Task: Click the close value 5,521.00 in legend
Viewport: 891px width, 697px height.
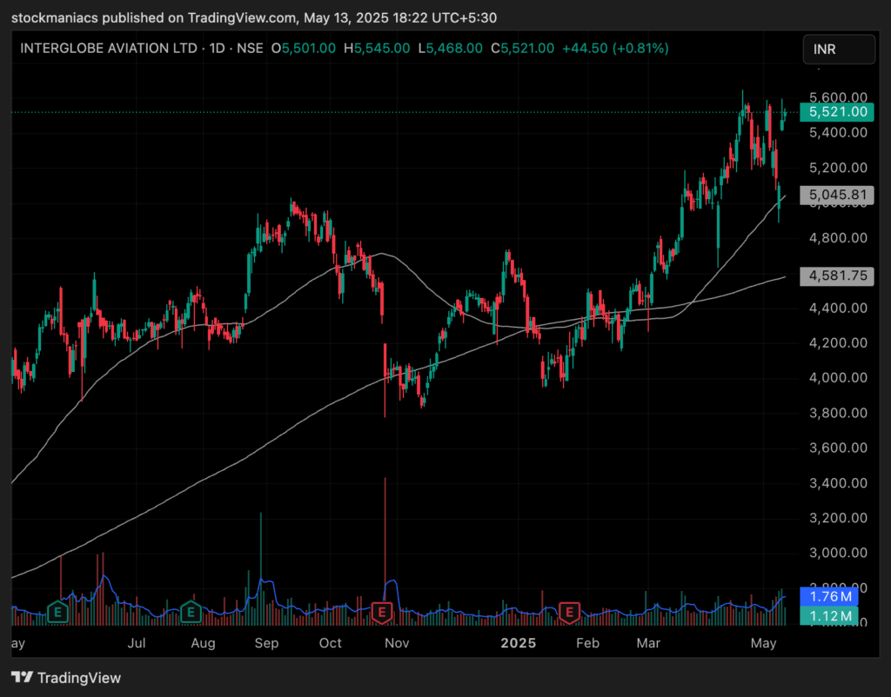Action: [x=526, y=49]
